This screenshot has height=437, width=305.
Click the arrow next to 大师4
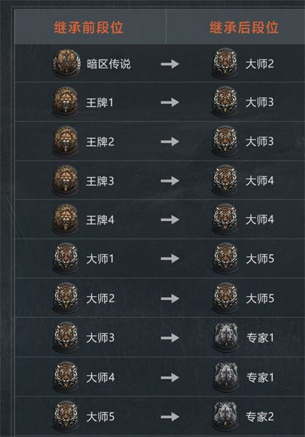[170, 378]
